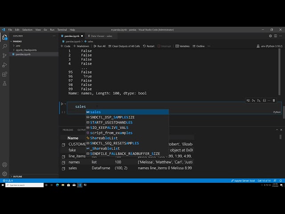The image size is (285, 214).
Task: Open errors and warnings count in status bar
Action: click(x=8, y=181)
